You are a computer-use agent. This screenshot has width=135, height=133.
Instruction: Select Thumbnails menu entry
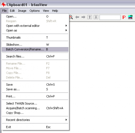pos(35,38)
